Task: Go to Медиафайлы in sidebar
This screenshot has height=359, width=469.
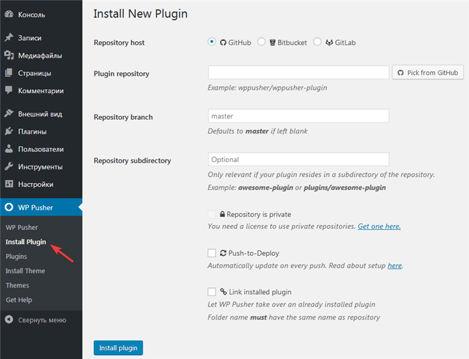Action: point(42,56)
